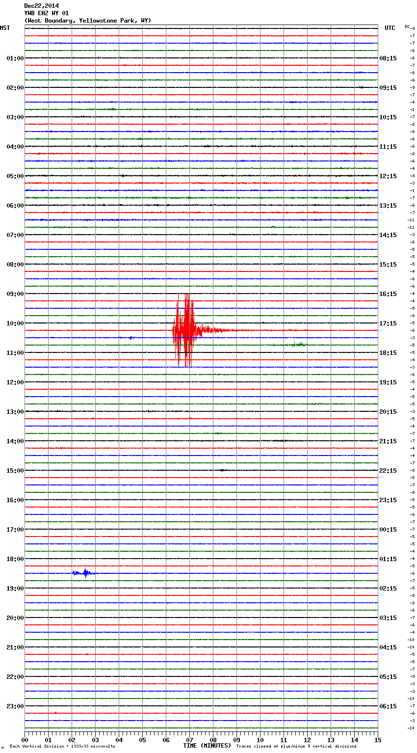Select the 07:00 MST time label
Image resolution: width=417 pixels, height=753 pixels.
[x=15, y=235]
